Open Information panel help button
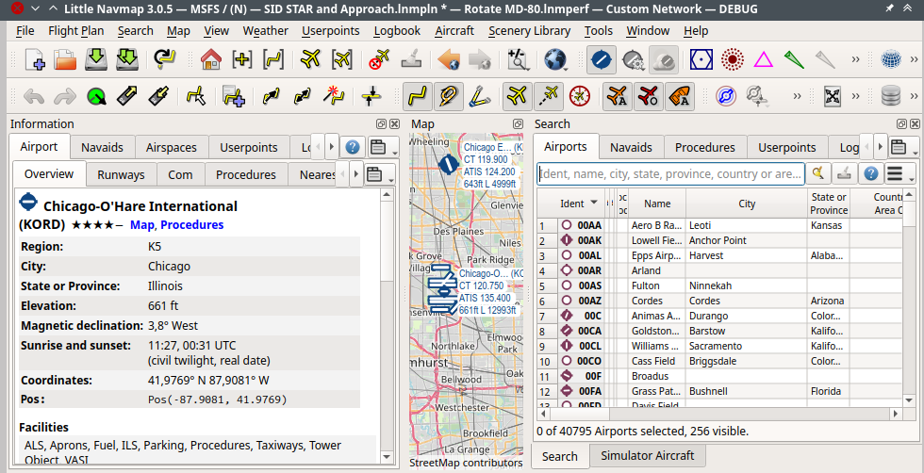Image resolution: width=924 pixels, height=473 pixels. (x=353, y=147)
